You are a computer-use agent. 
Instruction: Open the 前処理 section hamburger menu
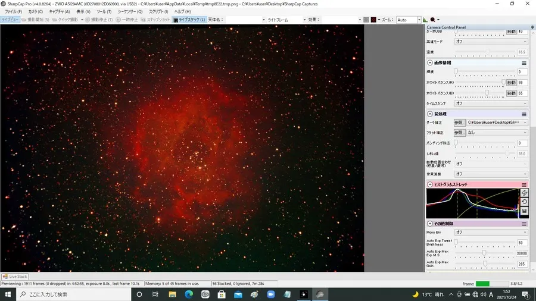coord(524,114)
